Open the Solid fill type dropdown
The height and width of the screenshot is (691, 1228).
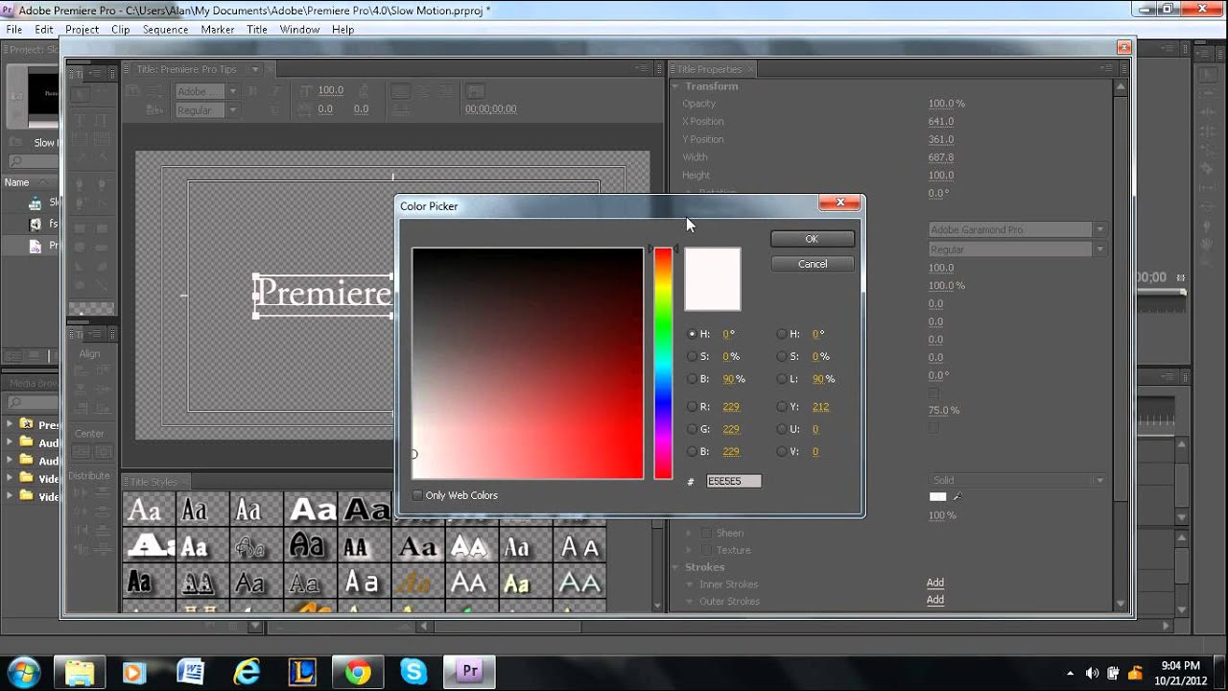pyautogui.click(x=1017, y=480)
